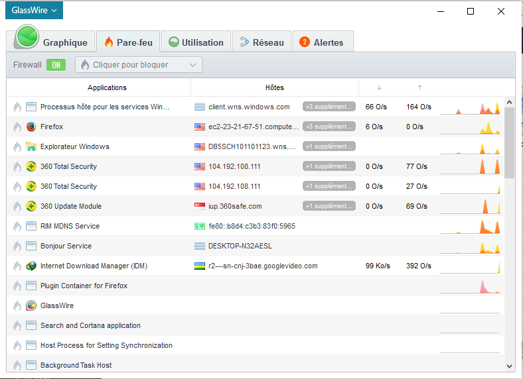This screenshot has width=523, height=379.
Task: Click the Background Task Host flame icon
Action: tap(17, 365)
